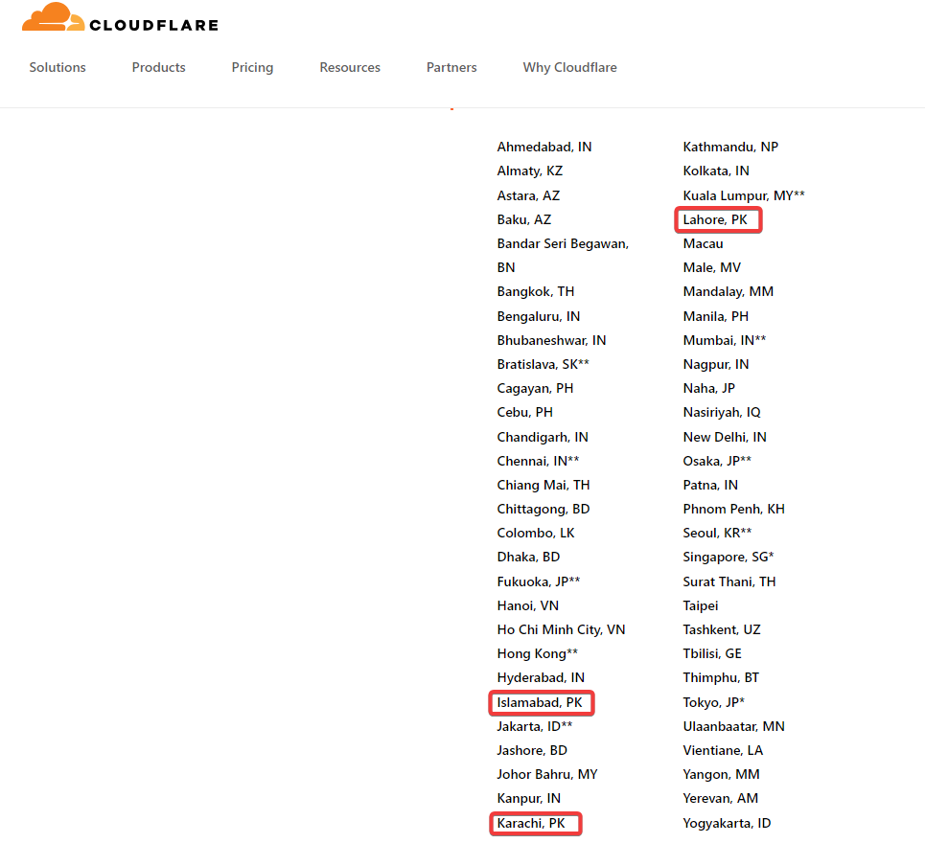Click Kolkata, IN location
This screenshot has height=866, width=925.
click(x=716, y=171)
